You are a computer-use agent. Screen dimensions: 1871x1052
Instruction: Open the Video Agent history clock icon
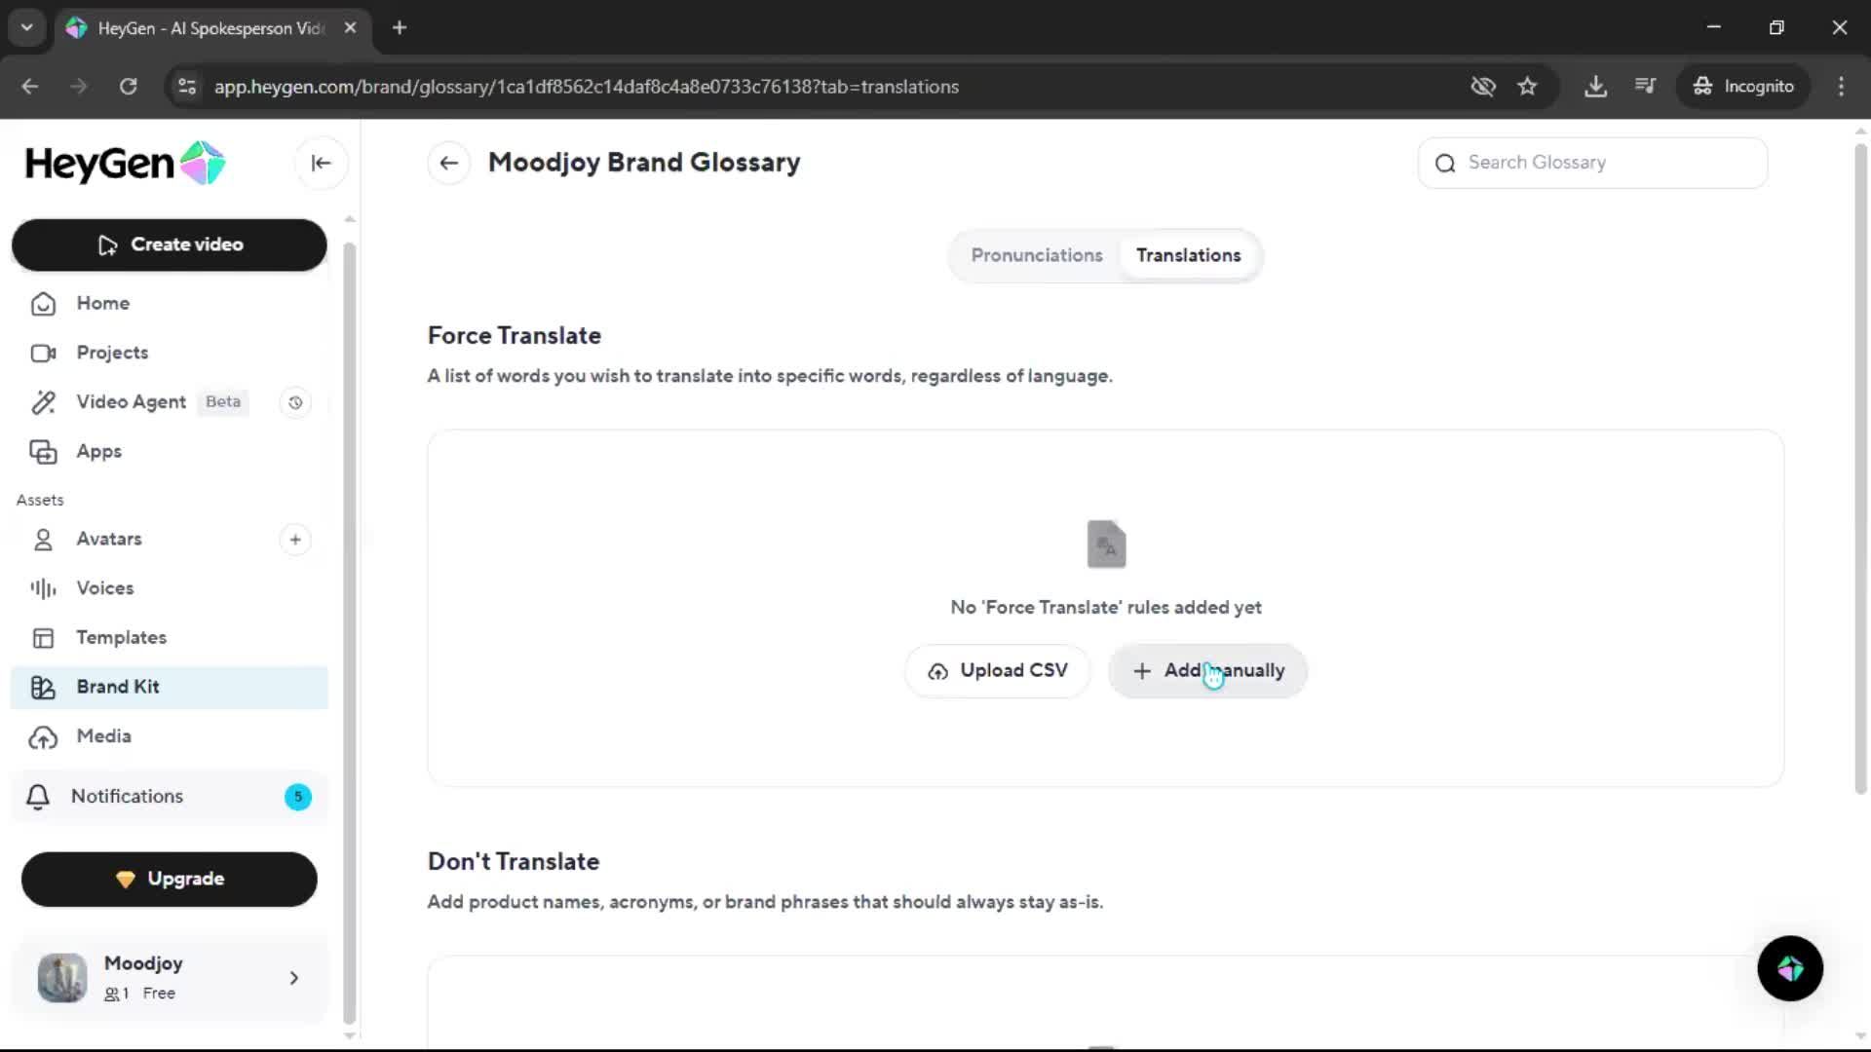(295, 402)
